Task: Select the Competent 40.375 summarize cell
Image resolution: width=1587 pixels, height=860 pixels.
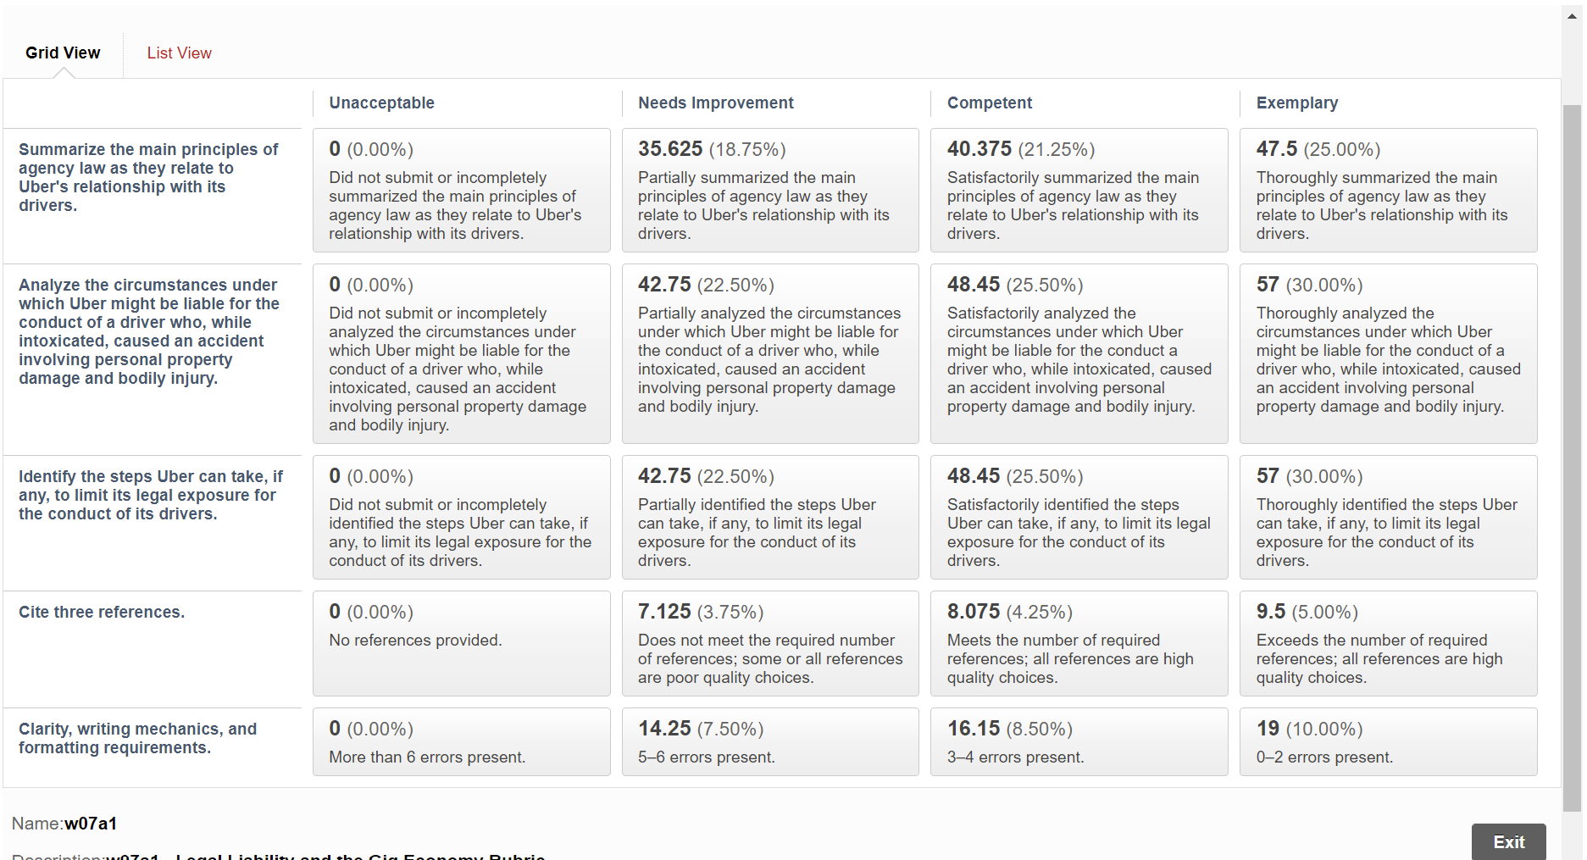Action: pyautogui.click(x=1079, y=190)
